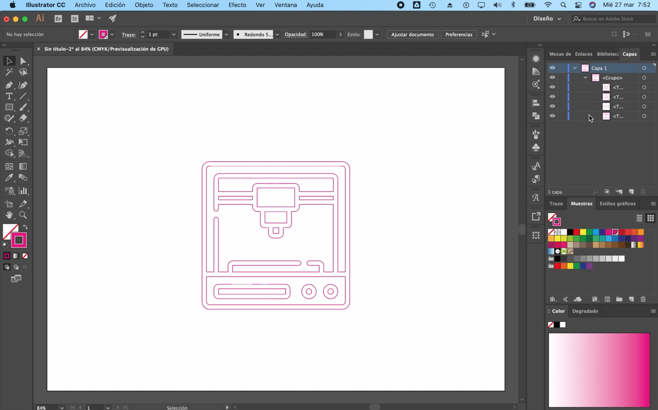Select the Blend tool
This screenshot has height=410, width=658.
click(23, 178)
